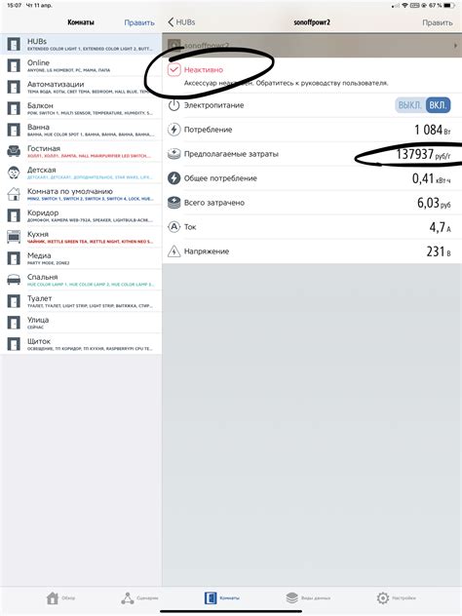Open the Общее потребление value row

312,178
